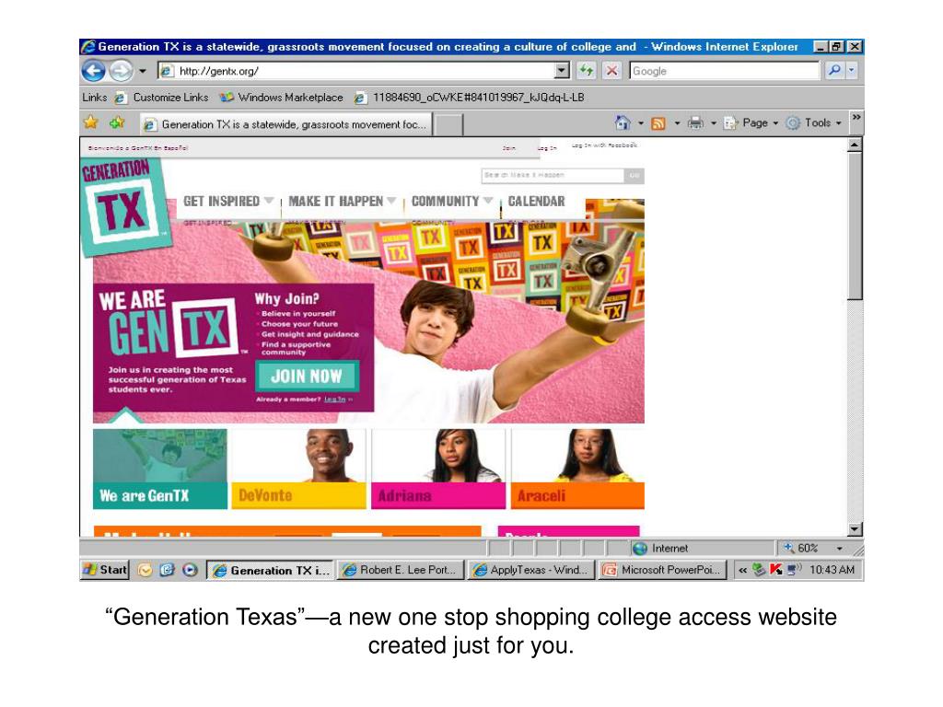
Task: Expand the Home button dropdown arrow
Action: pos(641,123)
